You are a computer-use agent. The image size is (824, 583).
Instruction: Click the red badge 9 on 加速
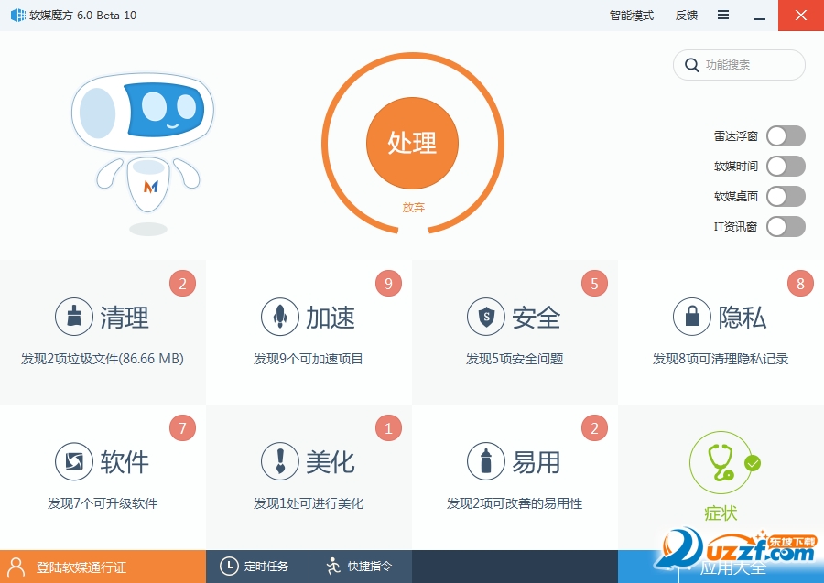pyautogui.click(x=388, y=284)
